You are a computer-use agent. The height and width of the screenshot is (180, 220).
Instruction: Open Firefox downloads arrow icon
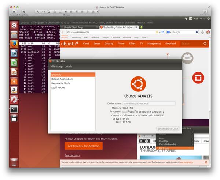coord(202,32)
